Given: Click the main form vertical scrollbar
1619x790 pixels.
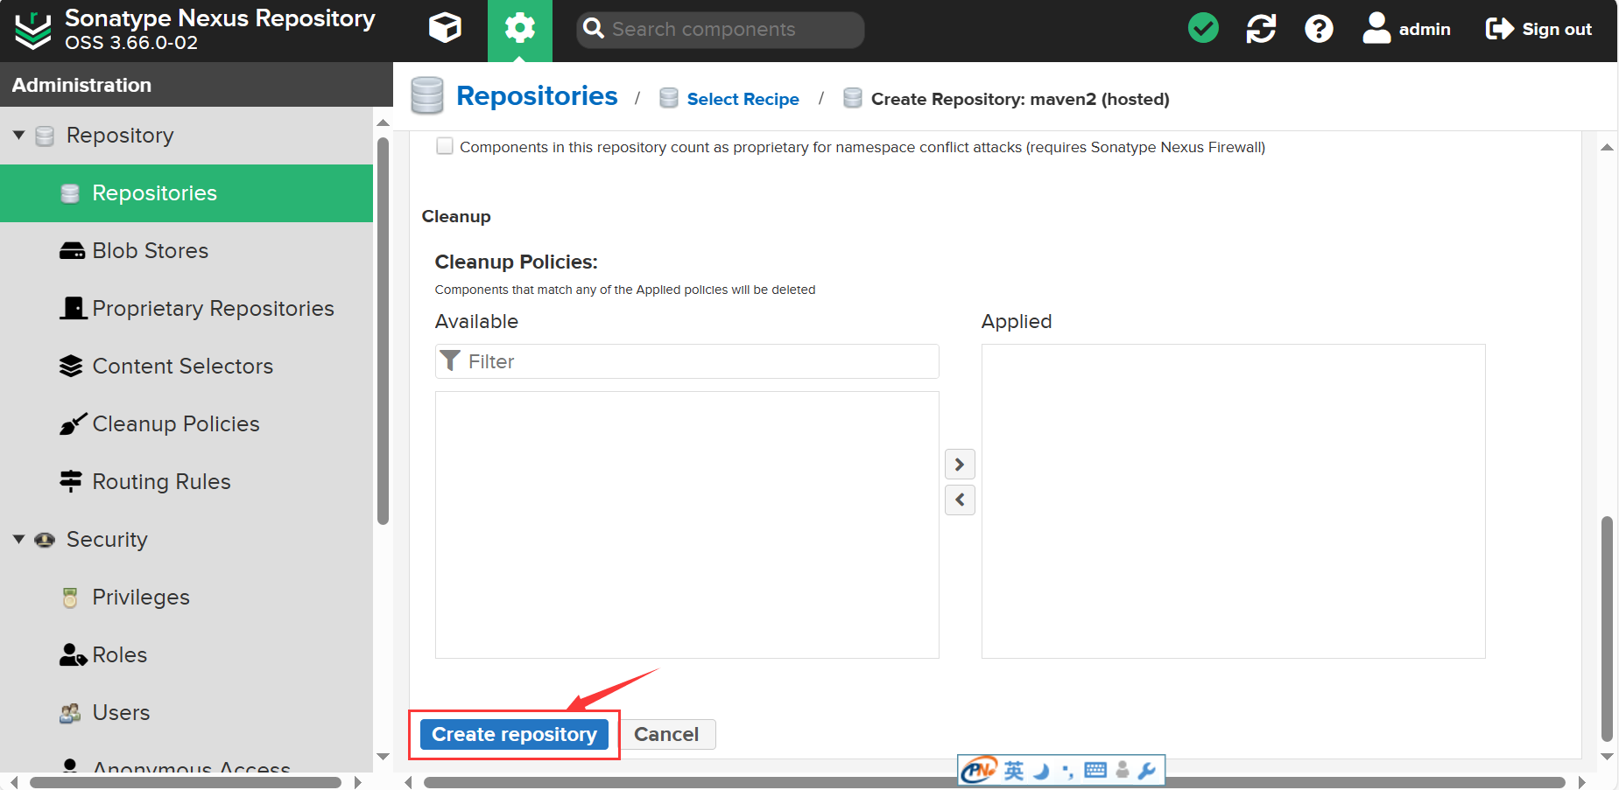Looking at the screenshot, I should [x=1607, y=628].
